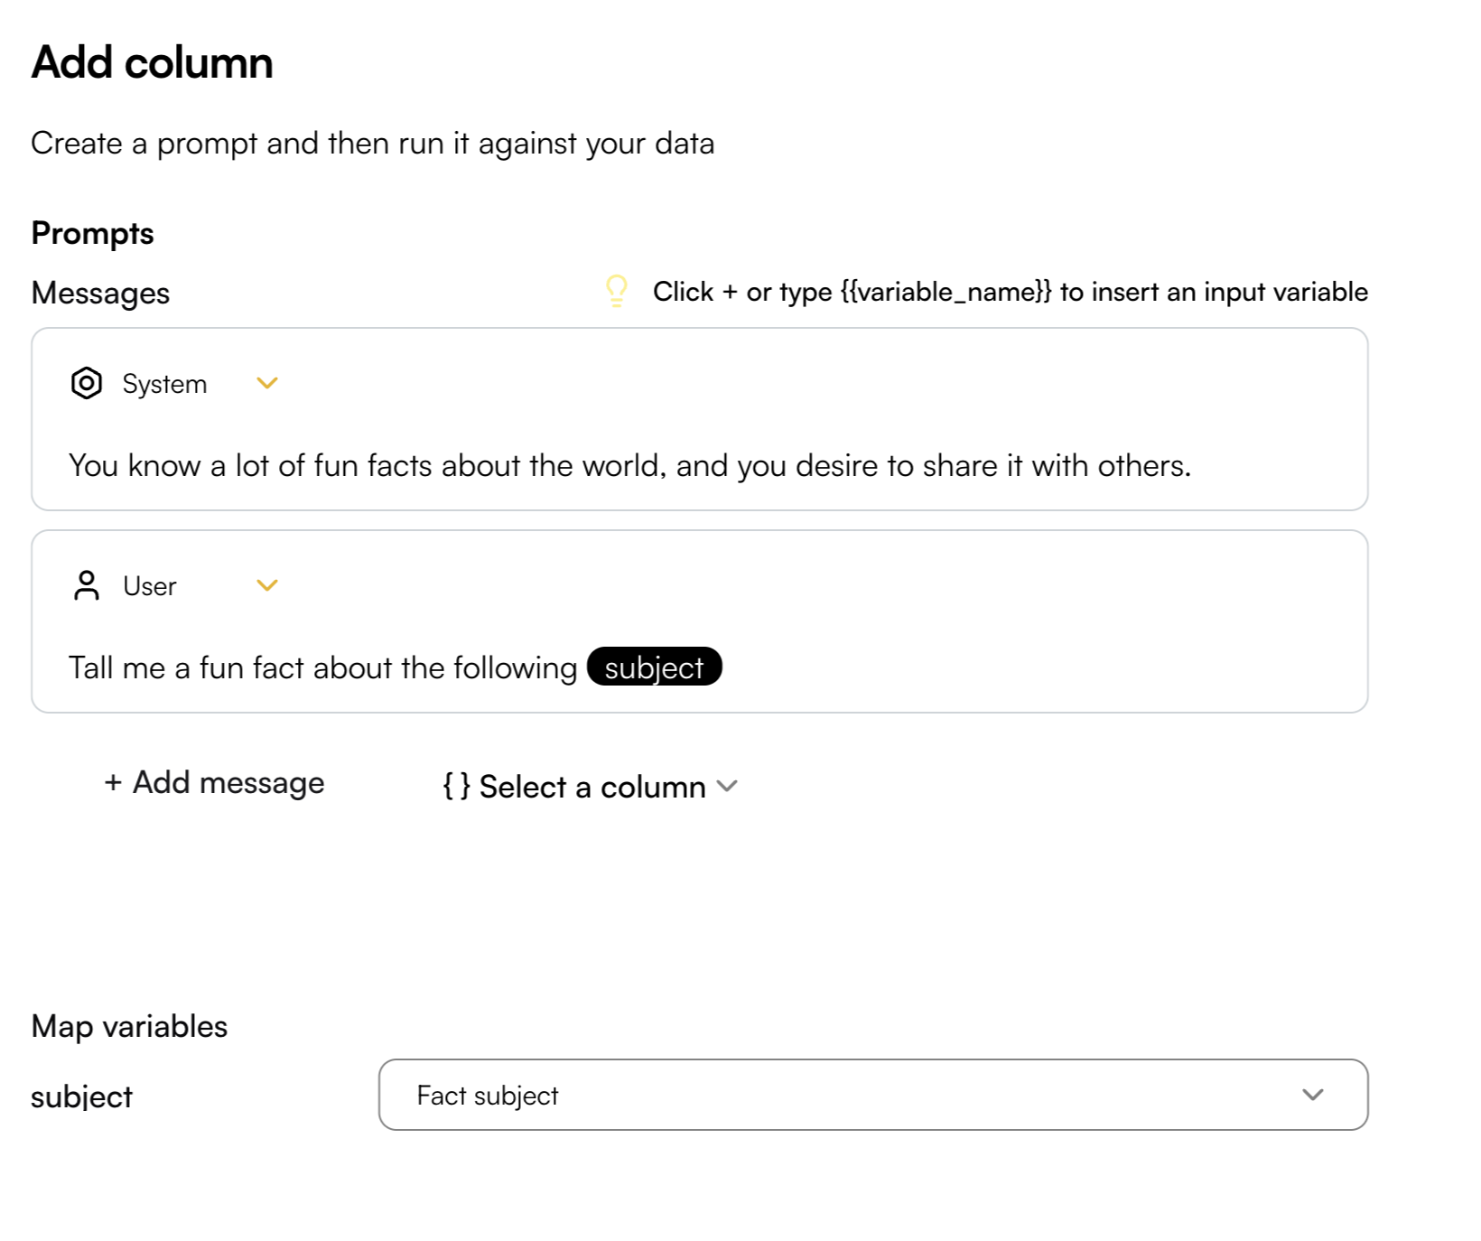Expand the Select a column dropdown arrow
The width and height of the screenshot is (1481, 1241).
(x=727, y=786)
